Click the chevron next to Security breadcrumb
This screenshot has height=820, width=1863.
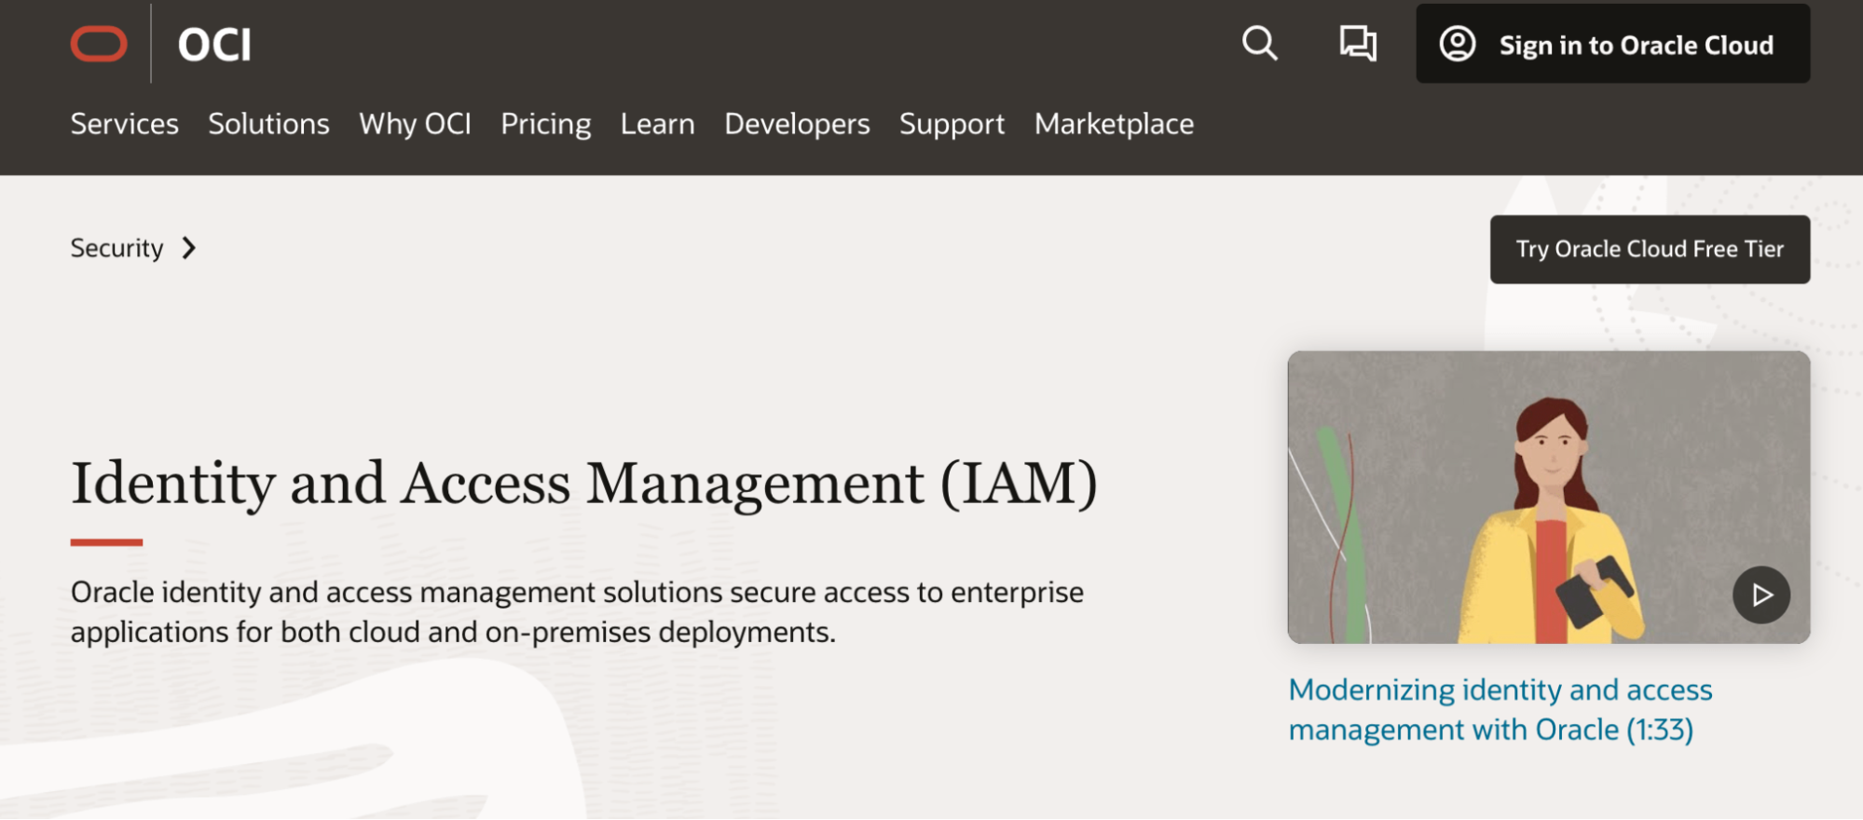pos(189,248)
